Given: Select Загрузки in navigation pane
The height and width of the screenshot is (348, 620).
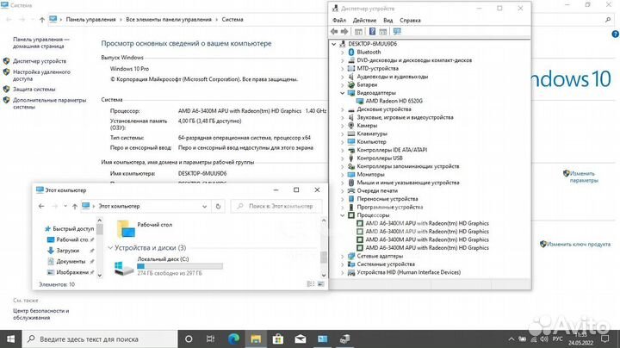Looking at the screenshot, I should pos(67,251).
